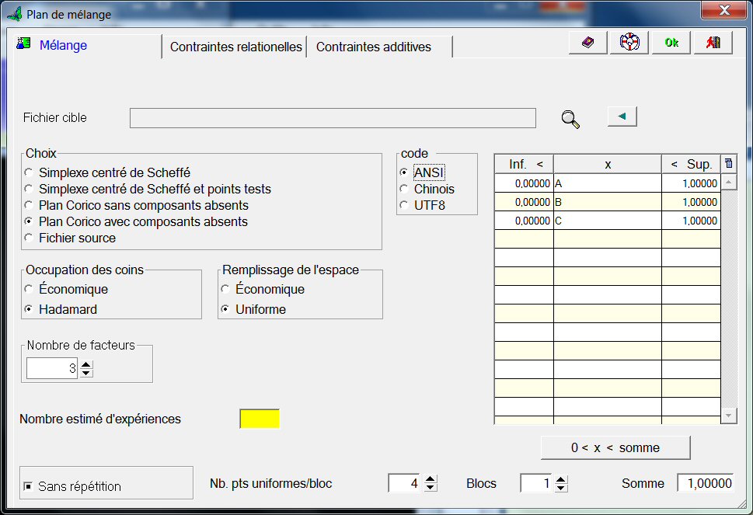Click the Blocs spinner up arrow
753x515 pixels.
(x=560, y=478)
